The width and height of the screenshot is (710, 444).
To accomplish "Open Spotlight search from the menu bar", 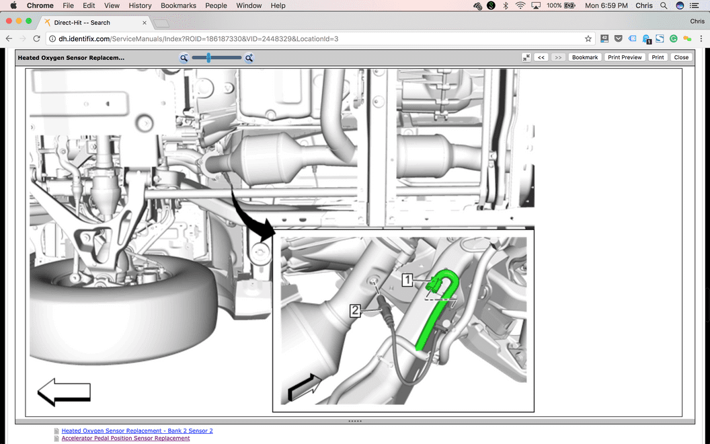I will click(x=663, y=5).
